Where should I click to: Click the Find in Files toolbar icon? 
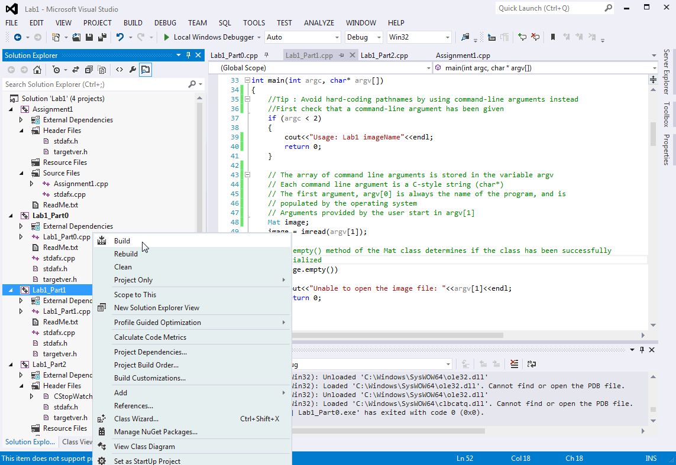click(x=466, y=37)
